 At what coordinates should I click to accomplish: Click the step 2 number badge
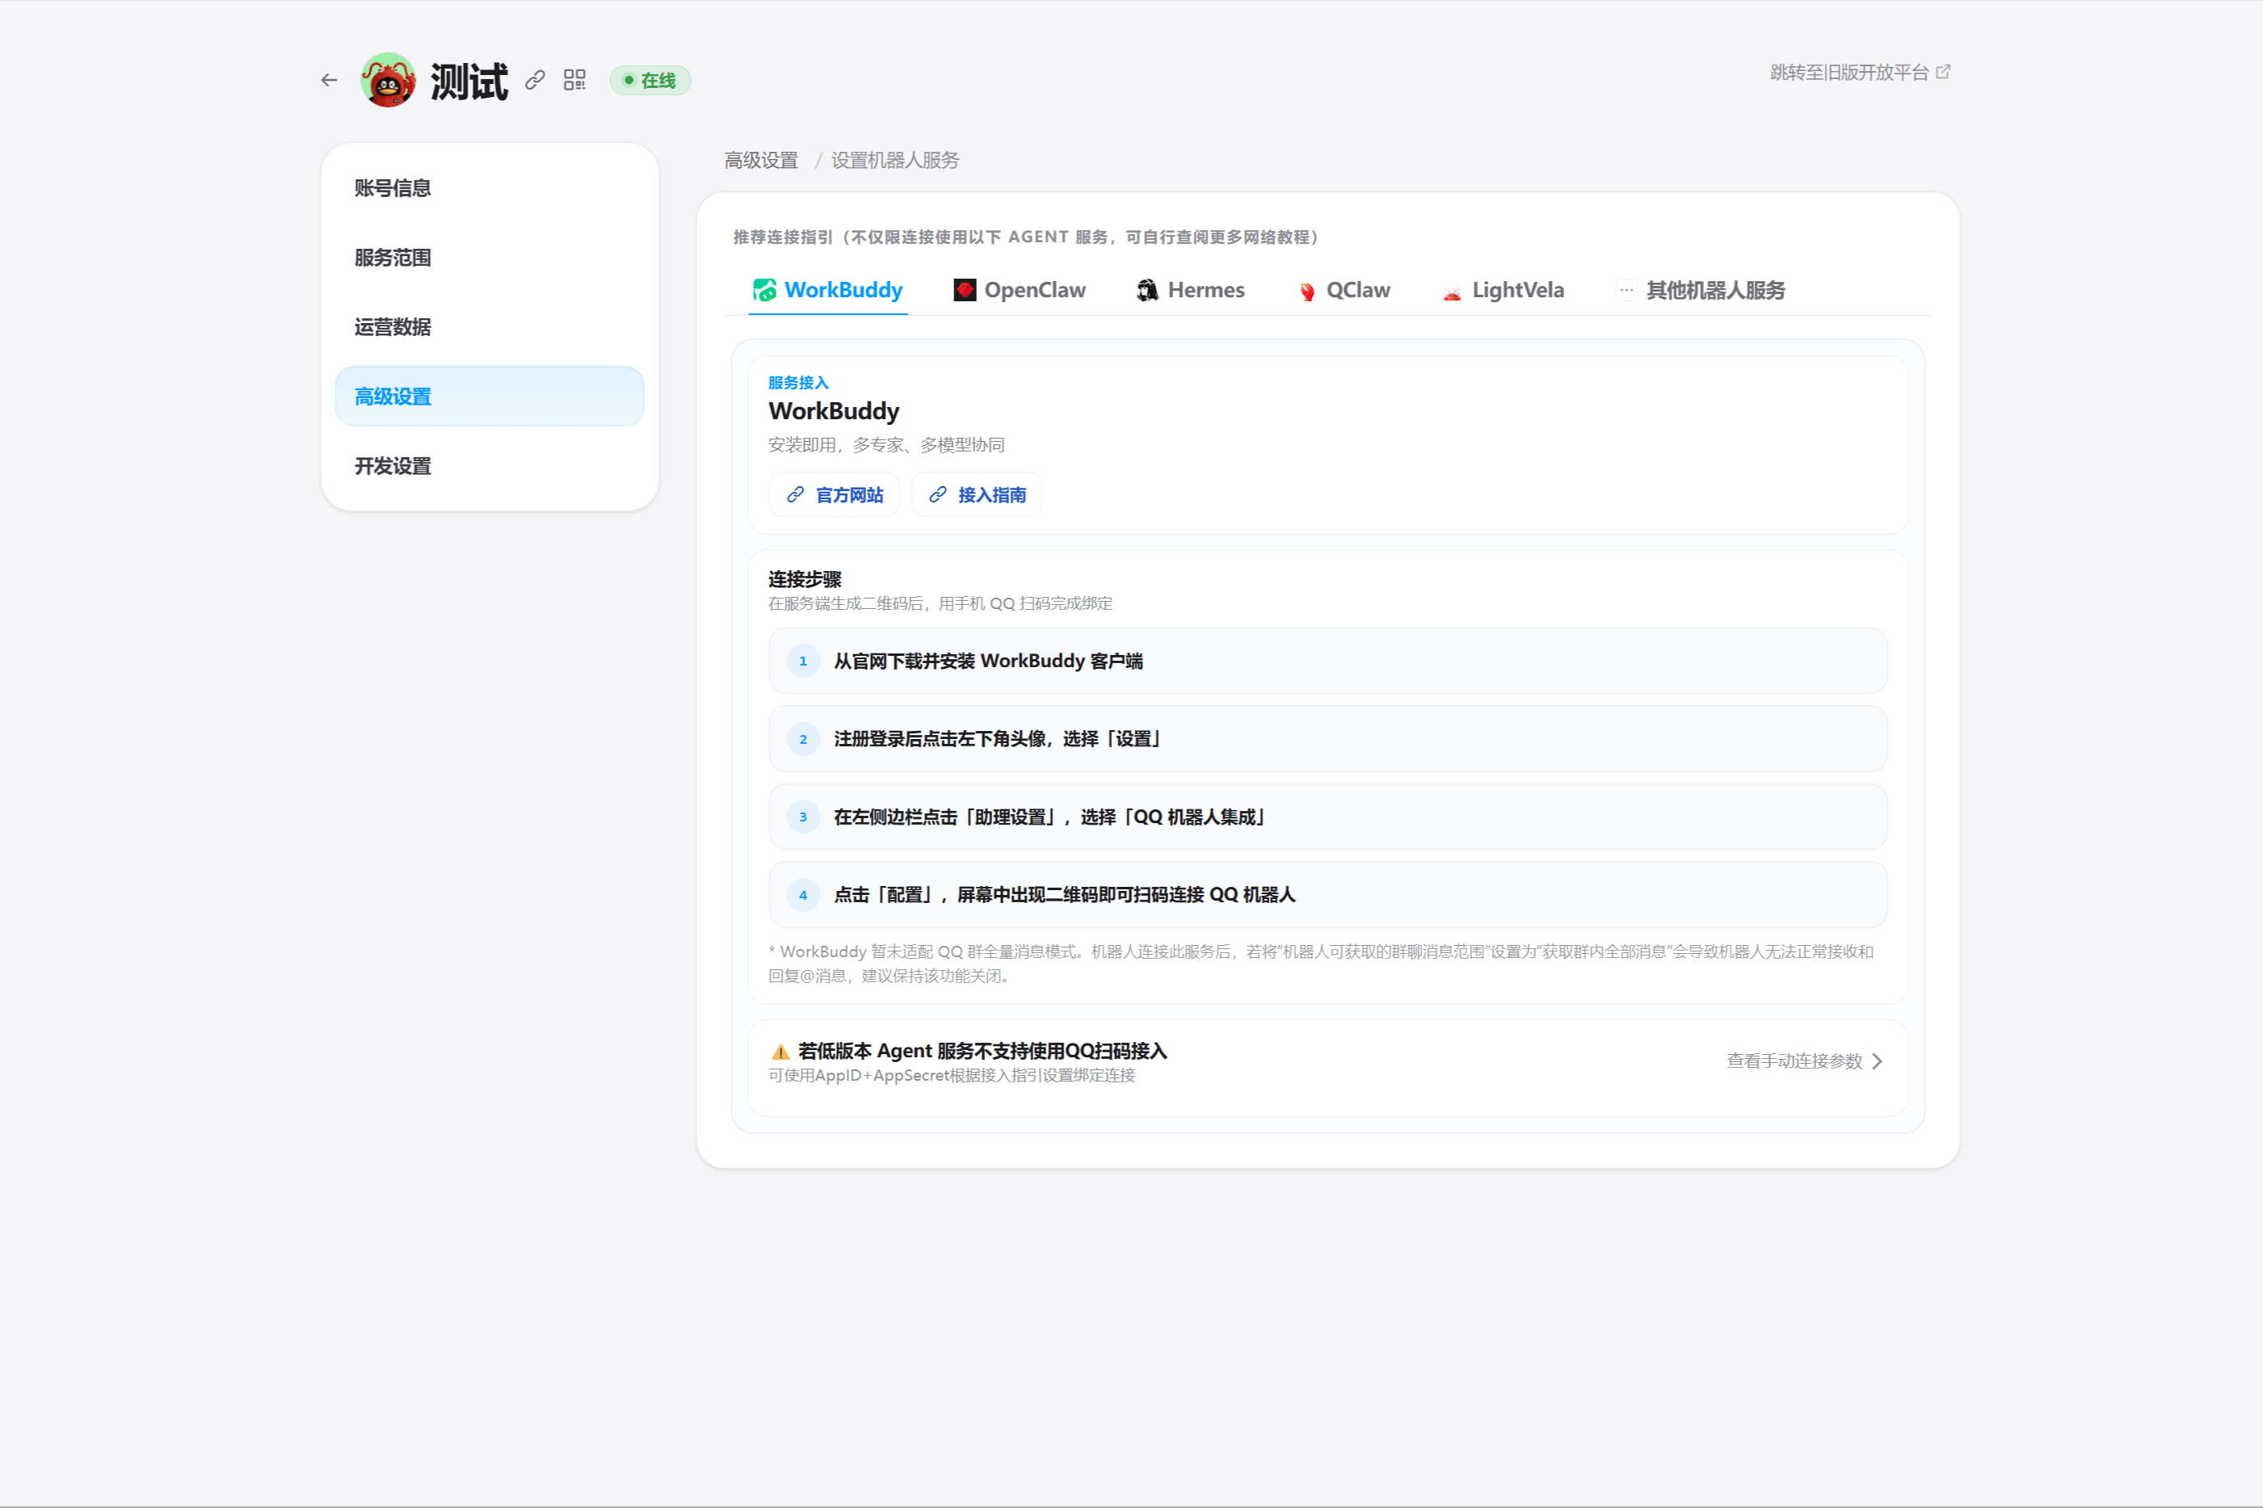click(803, 738)
